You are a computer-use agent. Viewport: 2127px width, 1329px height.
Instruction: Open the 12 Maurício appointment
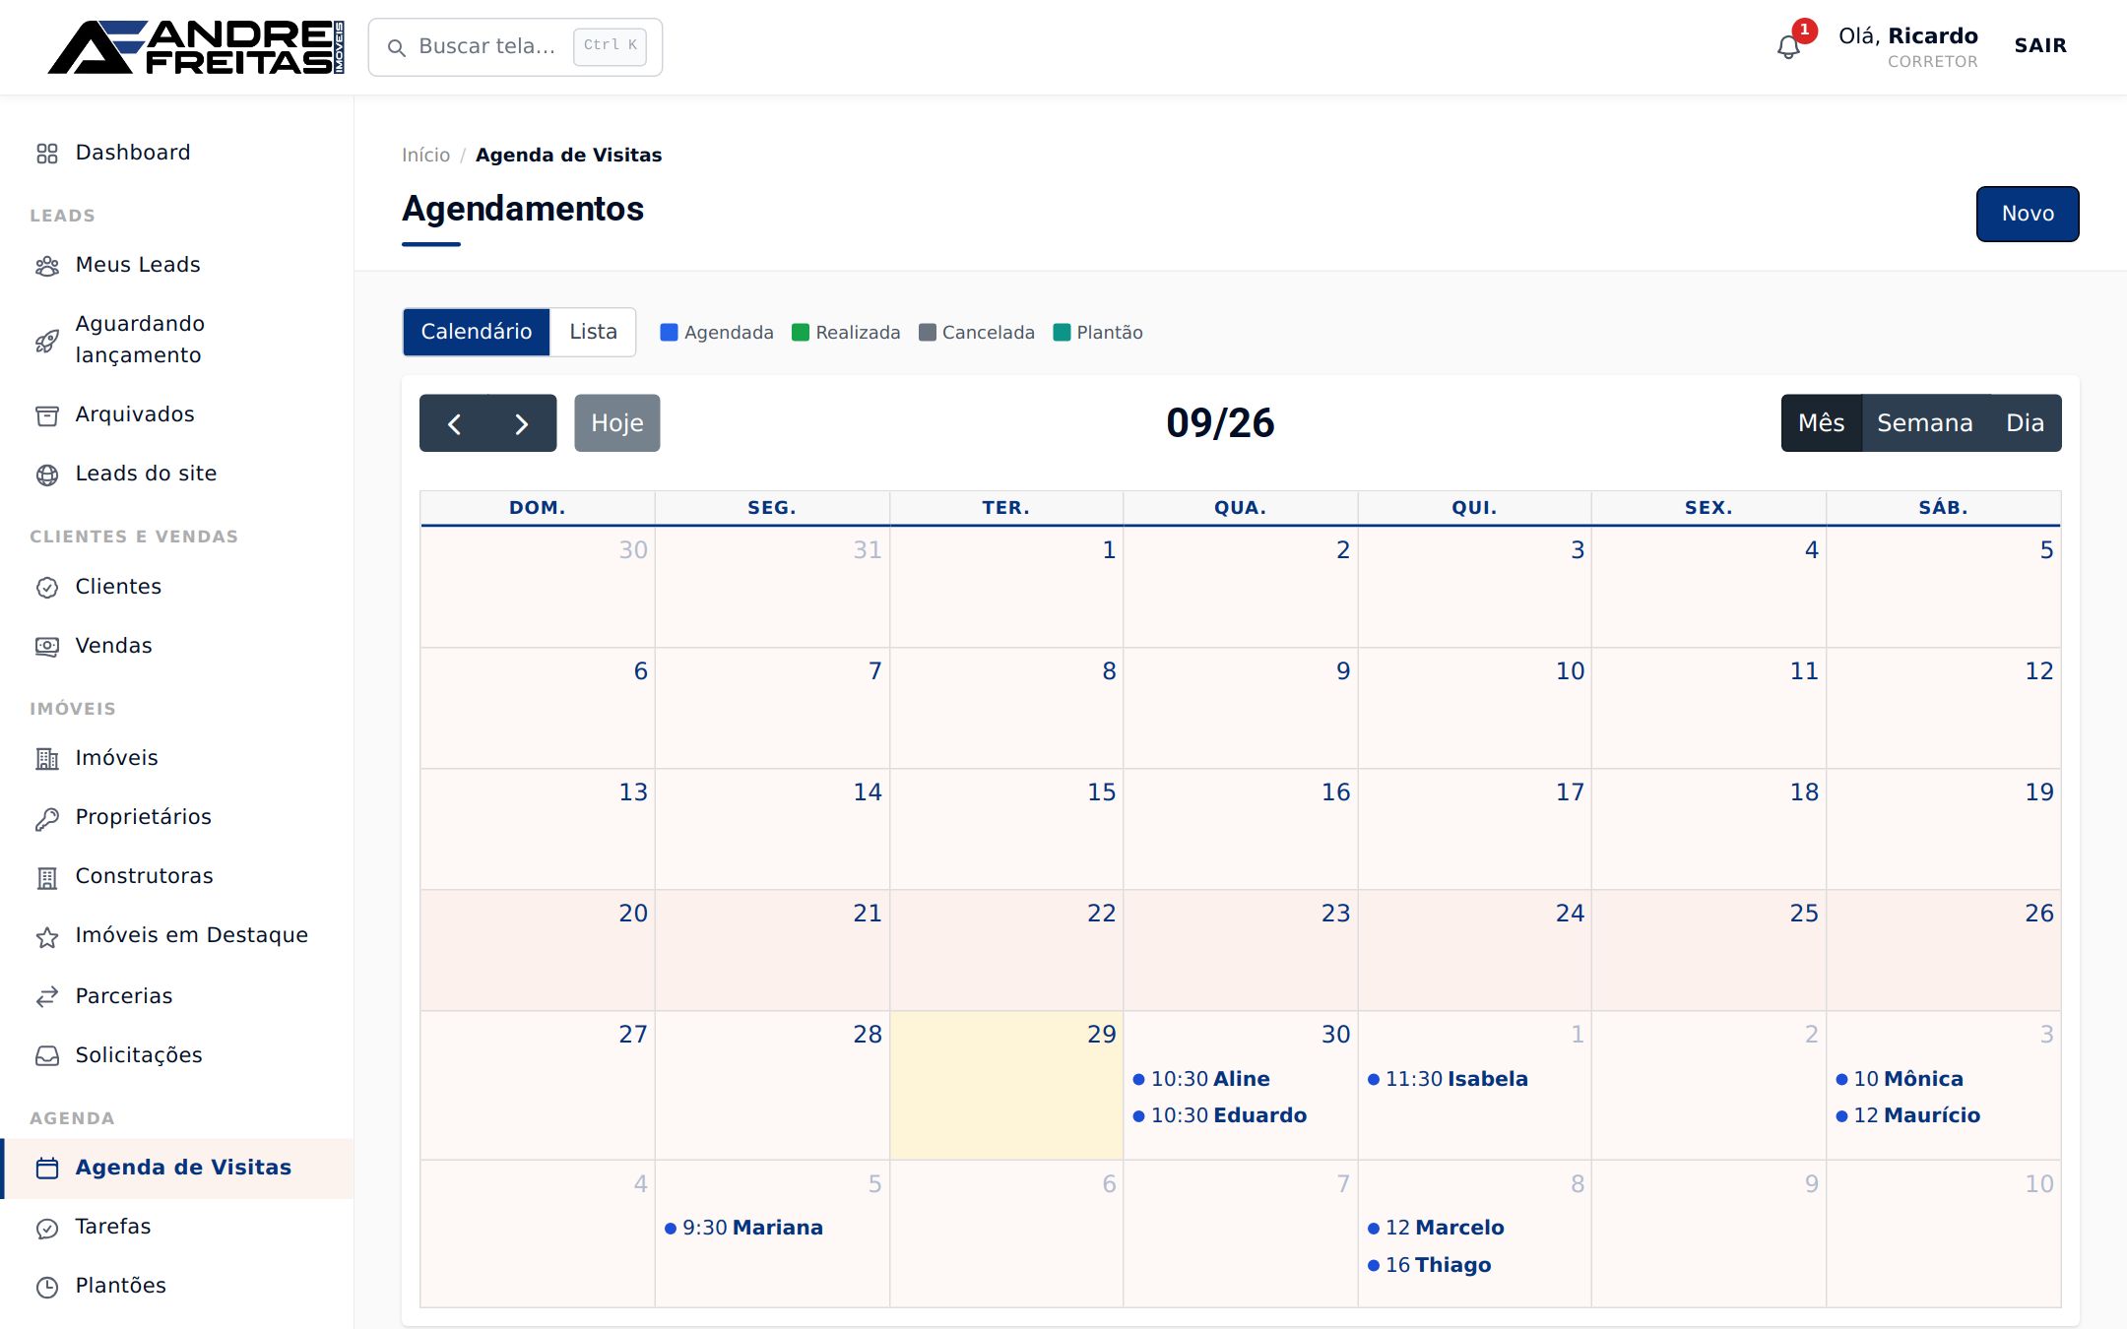click(1943, 1115)
